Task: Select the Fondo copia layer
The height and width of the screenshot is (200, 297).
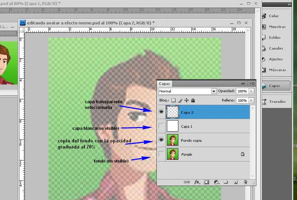Action: (x=204, y=140)
